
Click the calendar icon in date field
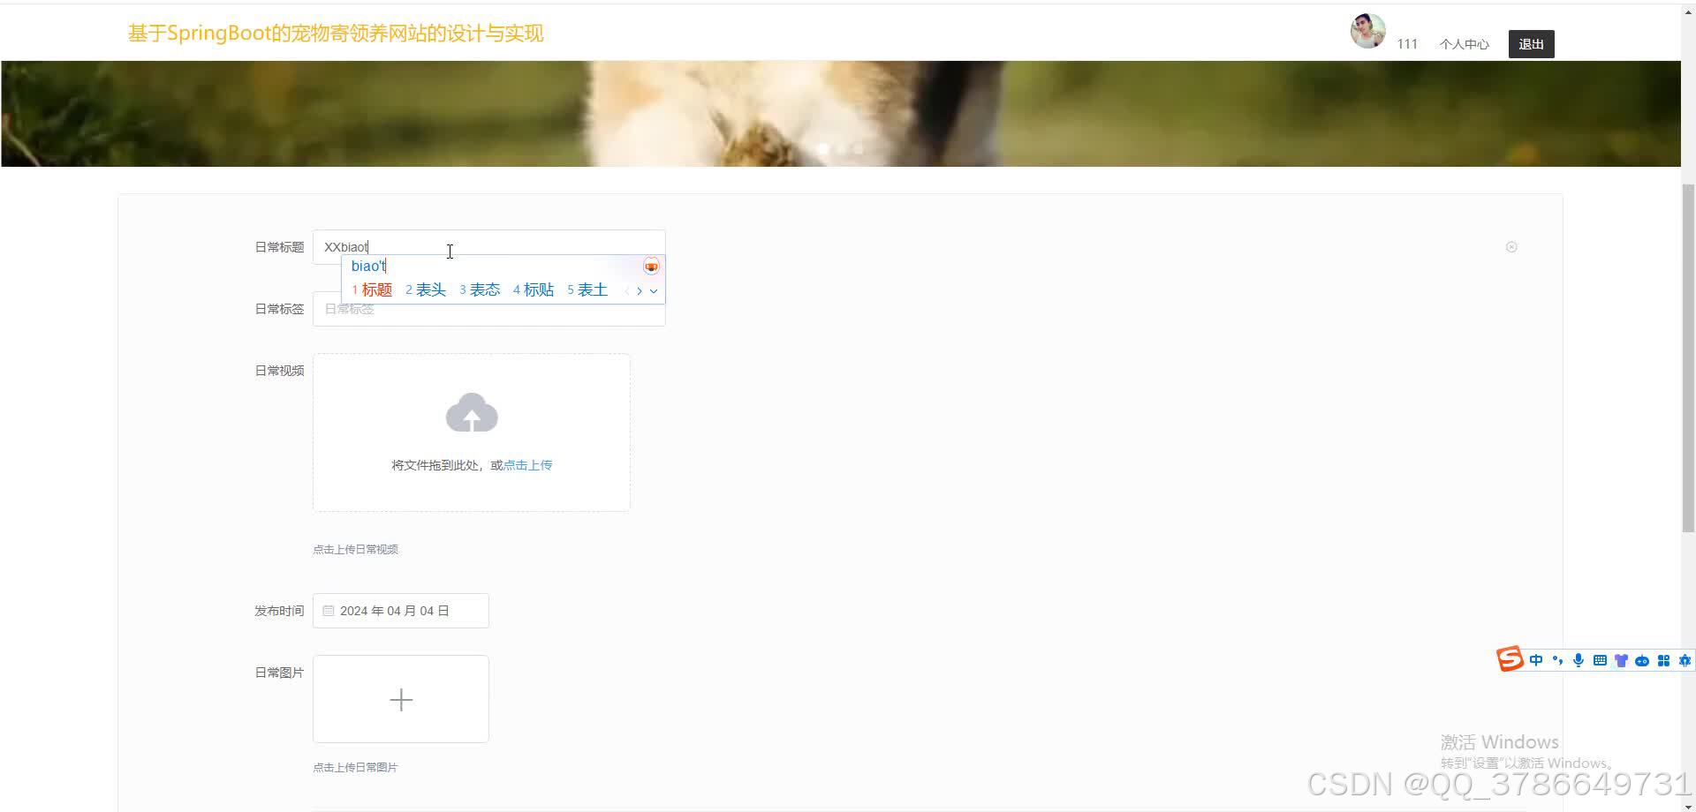click(x=329, y=611)
